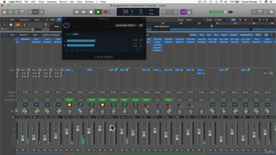Toggle the Master/VCA filter button
The image size is (276, 155).
point(246,35)
